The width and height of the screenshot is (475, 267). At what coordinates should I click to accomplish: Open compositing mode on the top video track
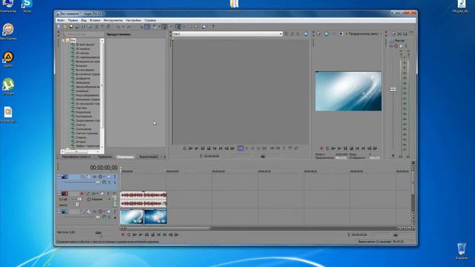click(x=104, y=182)
